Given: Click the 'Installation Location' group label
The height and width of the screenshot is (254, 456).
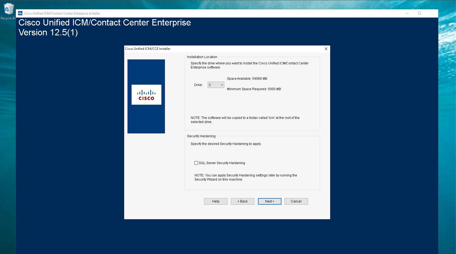Looking at the screenshot, I should coord(202,57).
